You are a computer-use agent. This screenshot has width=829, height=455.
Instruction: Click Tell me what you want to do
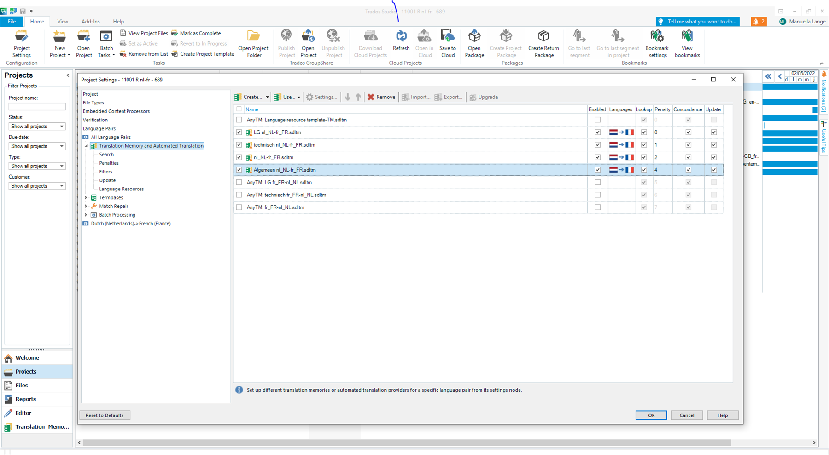point(697,22)
